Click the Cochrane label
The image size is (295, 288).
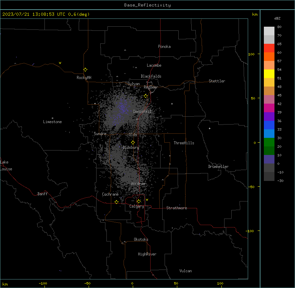110,194
